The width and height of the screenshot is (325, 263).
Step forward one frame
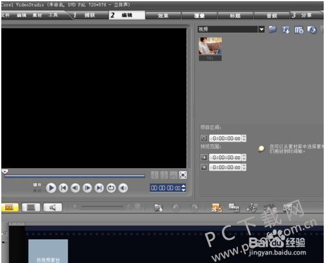click(87, 188)
